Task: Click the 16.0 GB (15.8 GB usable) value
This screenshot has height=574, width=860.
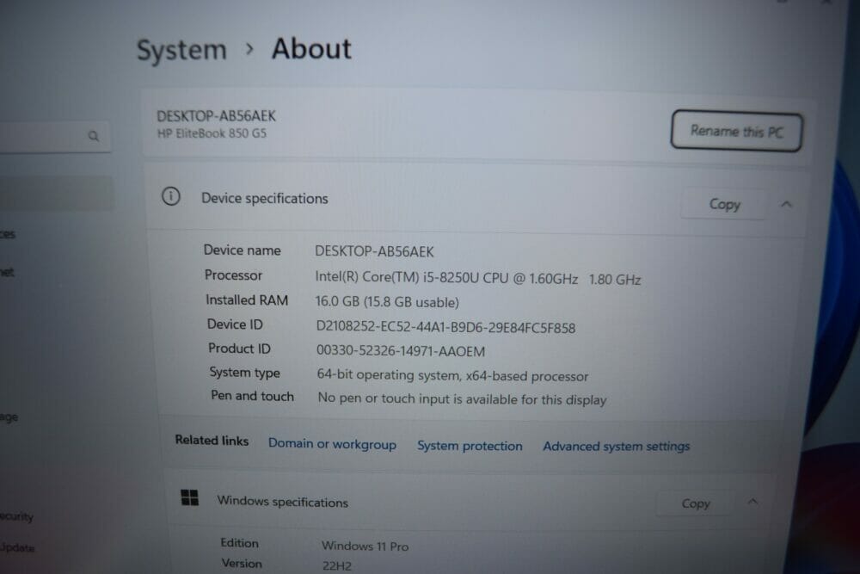Action: coord(387,302)
